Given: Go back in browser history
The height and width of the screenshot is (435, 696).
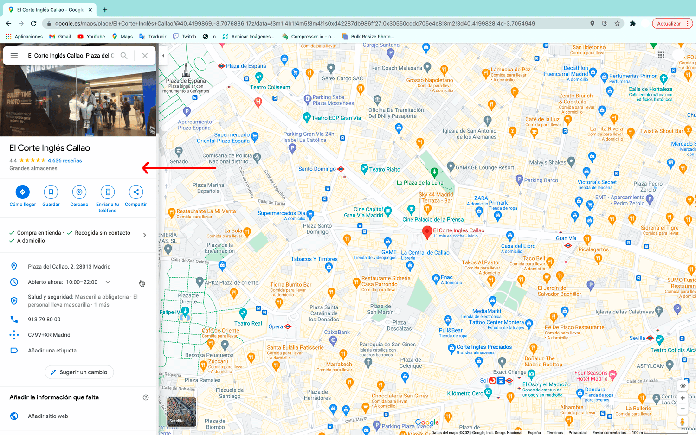Looking at the screenshot, I should (x=8, y=24).
